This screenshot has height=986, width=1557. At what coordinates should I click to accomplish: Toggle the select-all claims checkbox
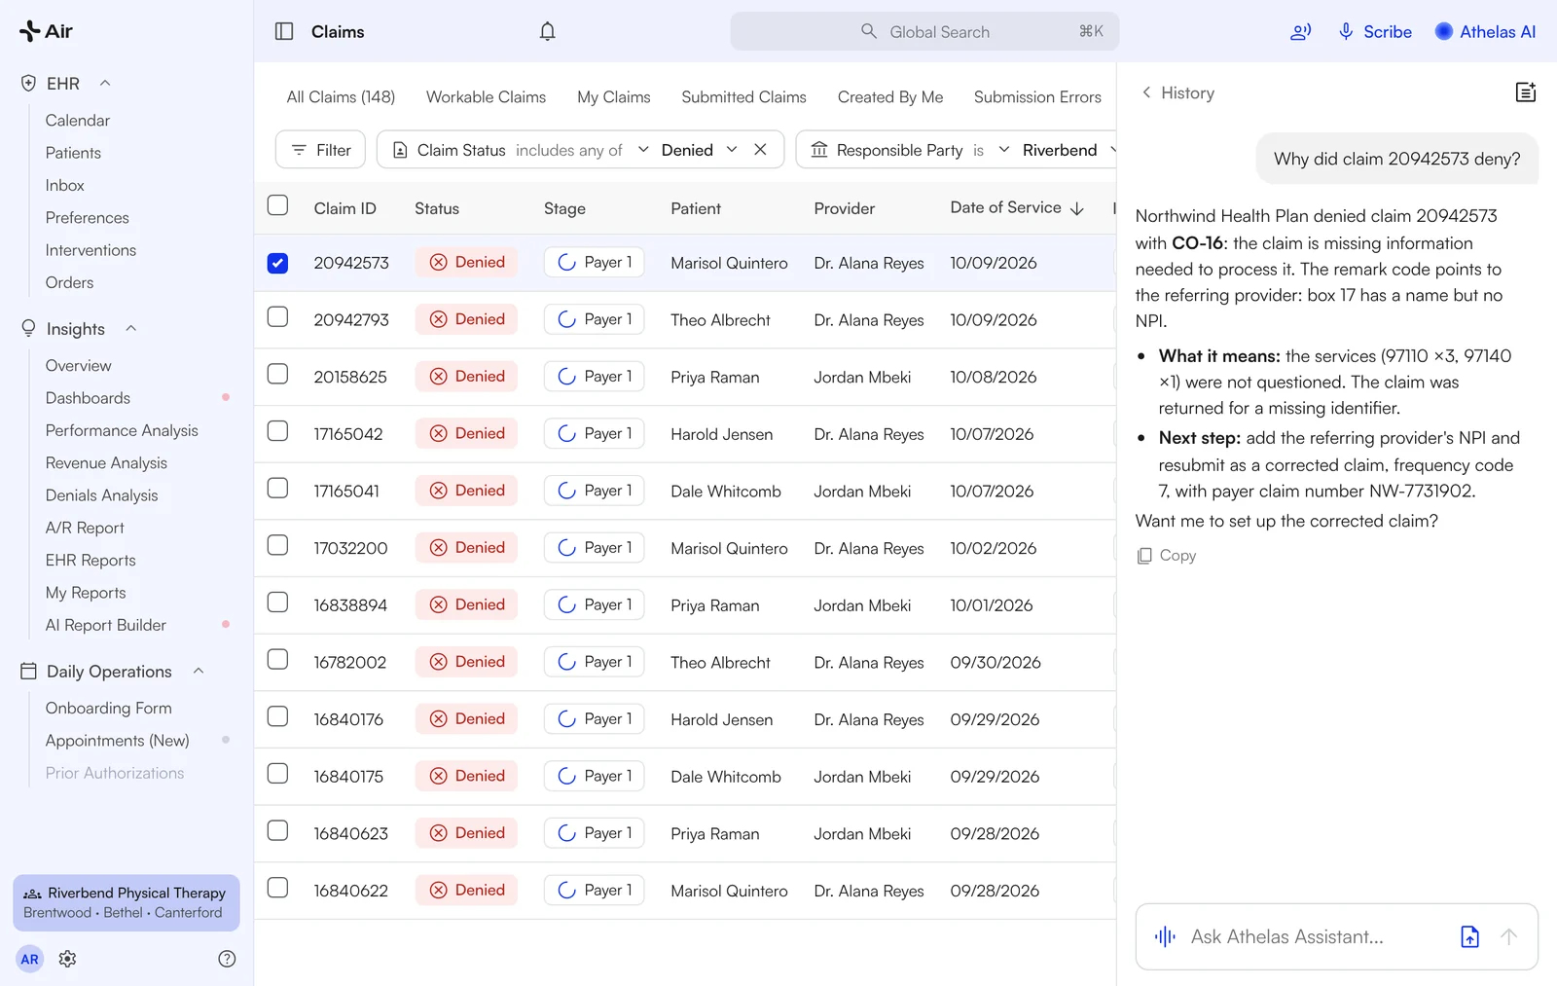pyautogui.click(x=277, y=205)
